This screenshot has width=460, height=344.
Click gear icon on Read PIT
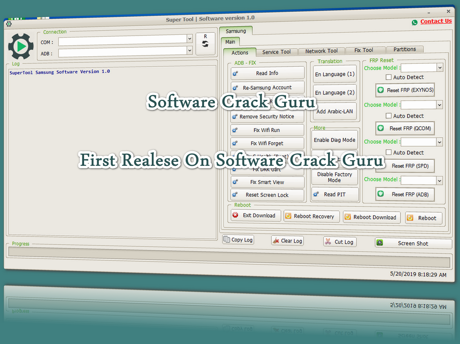(316, 194)
